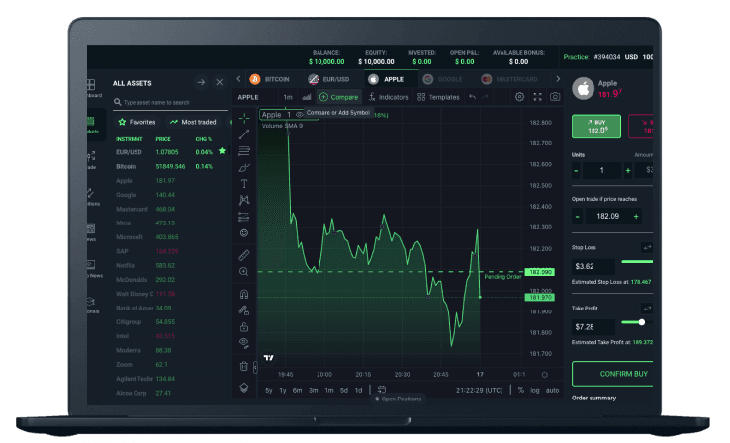
Task: Toggle the magnet snap mode
Action: coord(244,294)
